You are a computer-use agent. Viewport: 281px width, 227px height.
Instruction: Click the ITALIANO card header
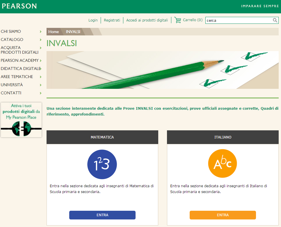(x=223, y=137)
